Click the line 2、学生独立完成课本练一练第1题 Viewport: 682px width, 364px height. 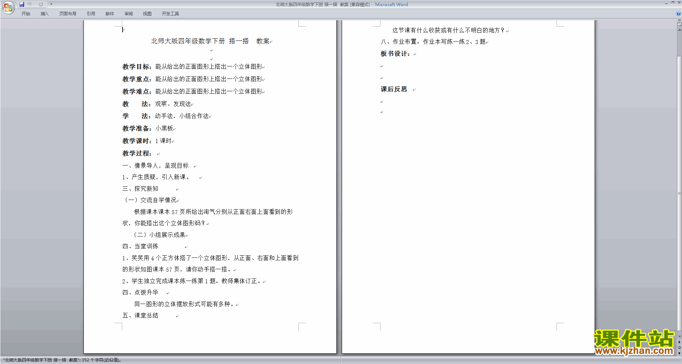point(192,281)
